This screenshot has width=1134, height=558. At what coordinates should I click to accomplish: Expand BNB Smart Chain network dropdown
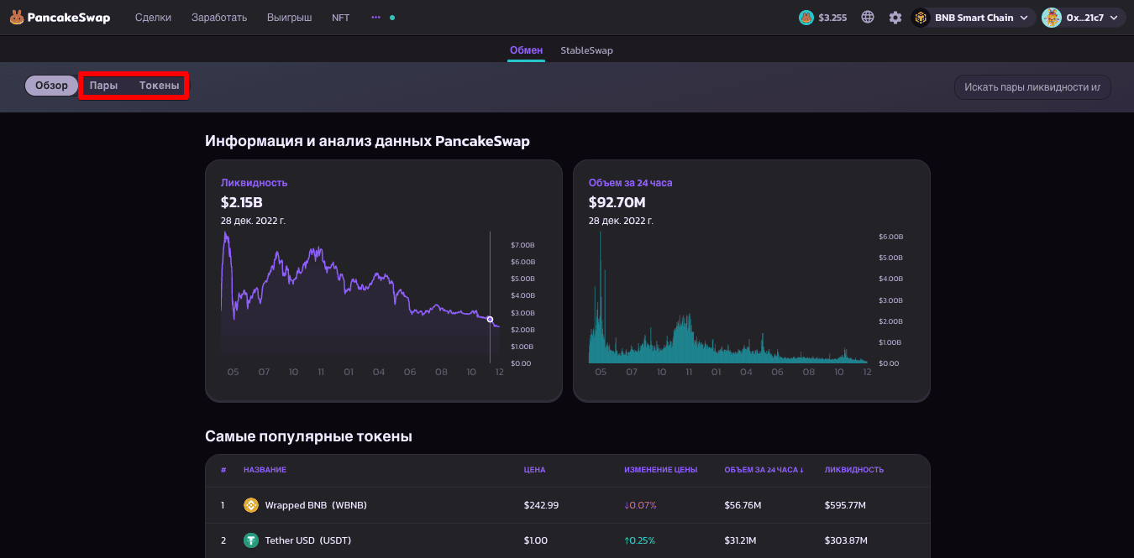coord(974,18)
